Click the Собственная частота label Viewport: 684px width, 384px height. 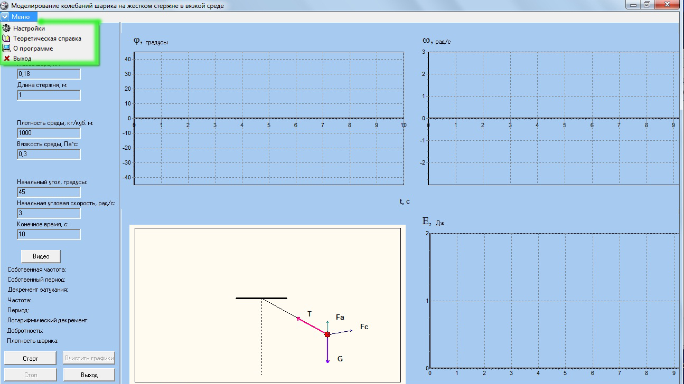(36, 270)
